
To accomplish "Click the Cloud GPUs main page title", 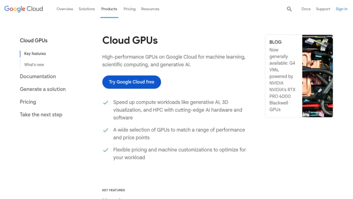I will [130, 40].
